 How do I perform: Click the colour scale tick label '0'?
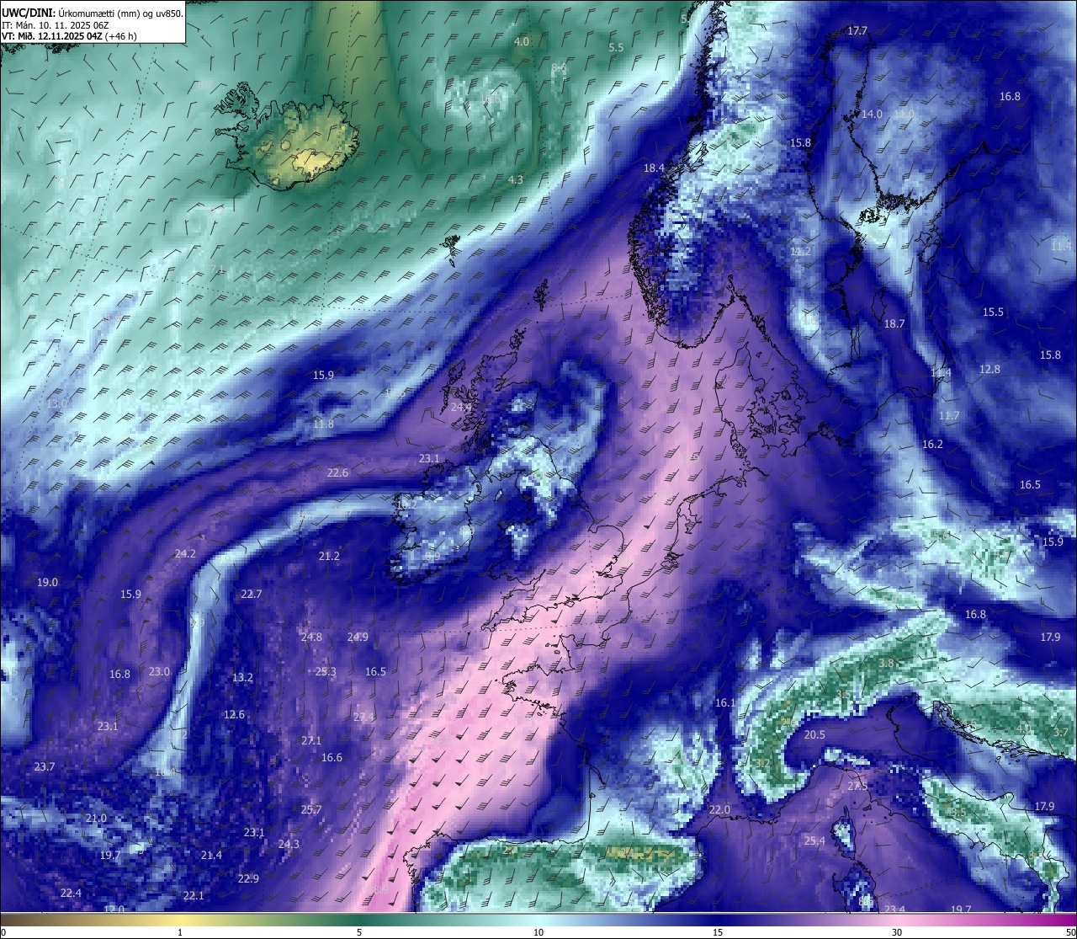click(x=3, y=932)
